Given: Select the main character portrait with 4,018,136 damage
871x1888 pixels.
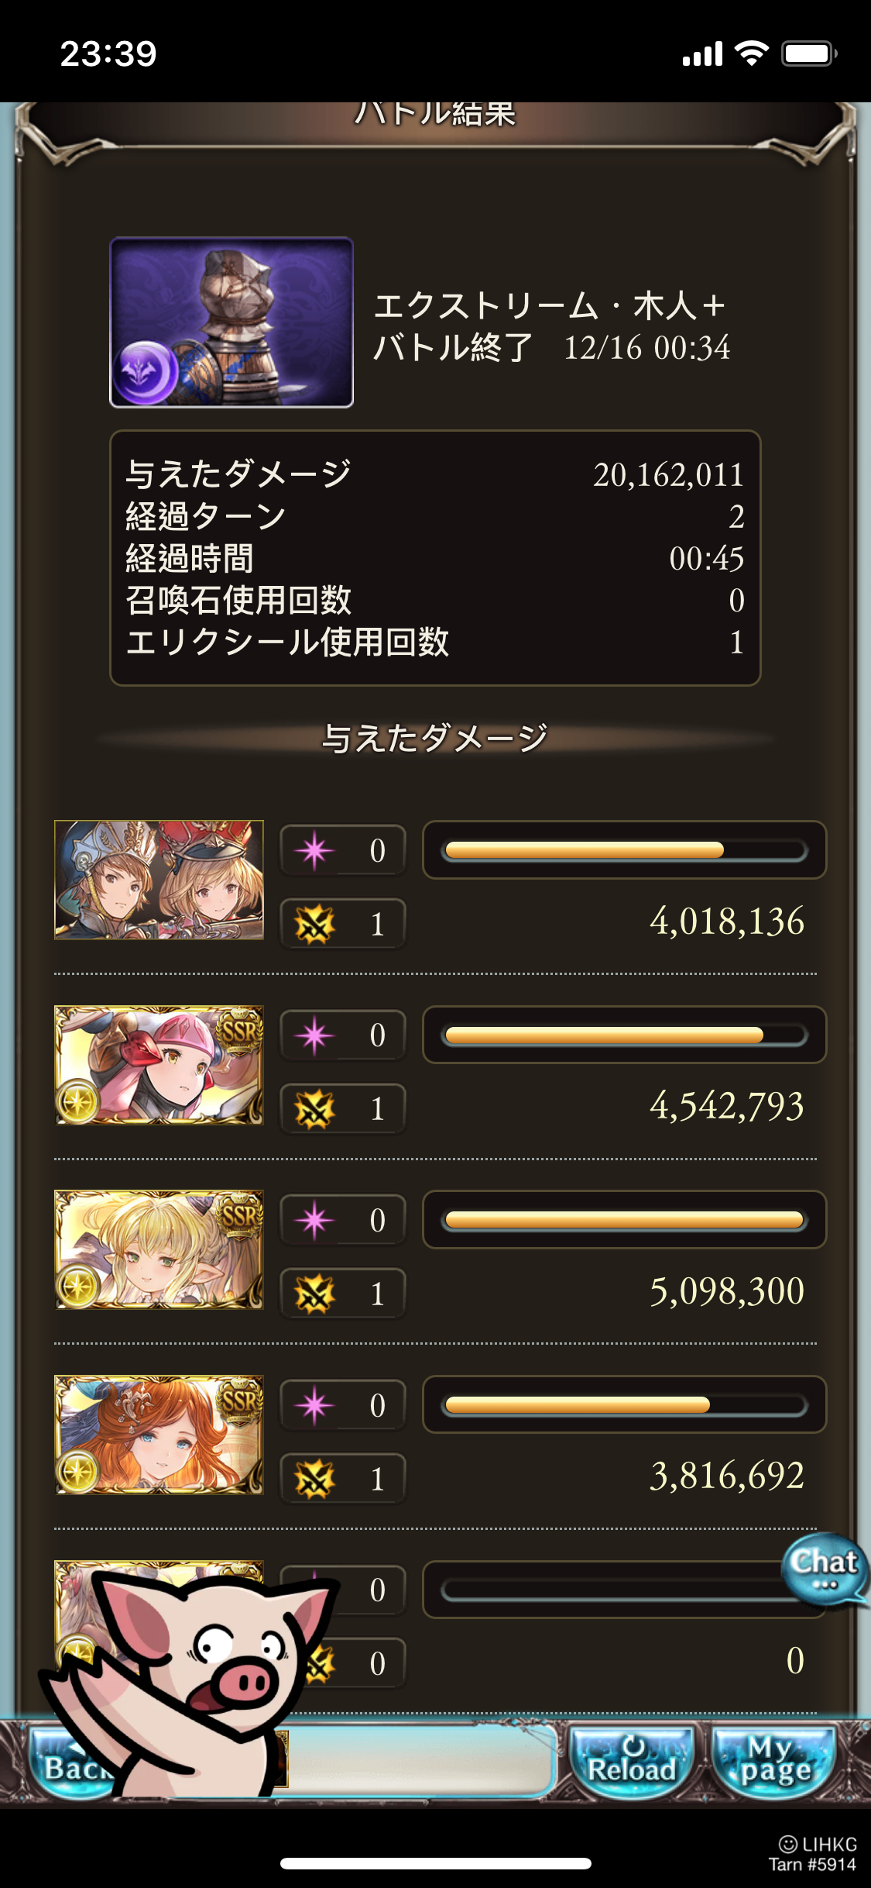Looking at the screenshot, I should 159,880.
